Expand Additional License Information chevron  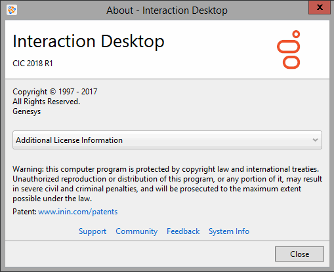pyautogui.click(x=315, y=140)
